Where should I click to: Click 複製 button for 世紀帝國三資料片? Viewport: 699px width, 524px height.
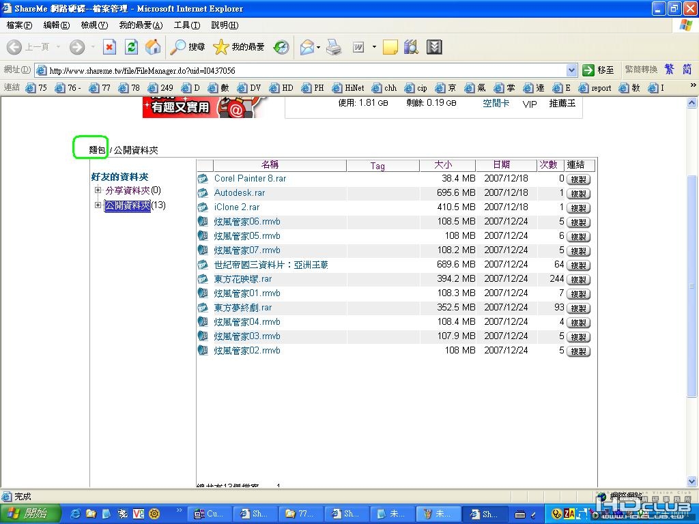coord(579,265)
